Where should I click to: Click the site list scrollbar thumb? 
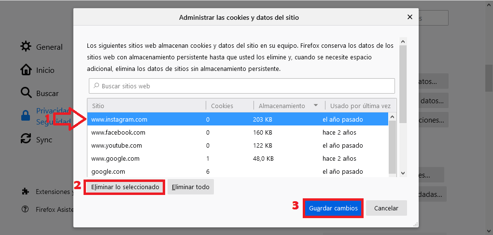click(393, 146)
